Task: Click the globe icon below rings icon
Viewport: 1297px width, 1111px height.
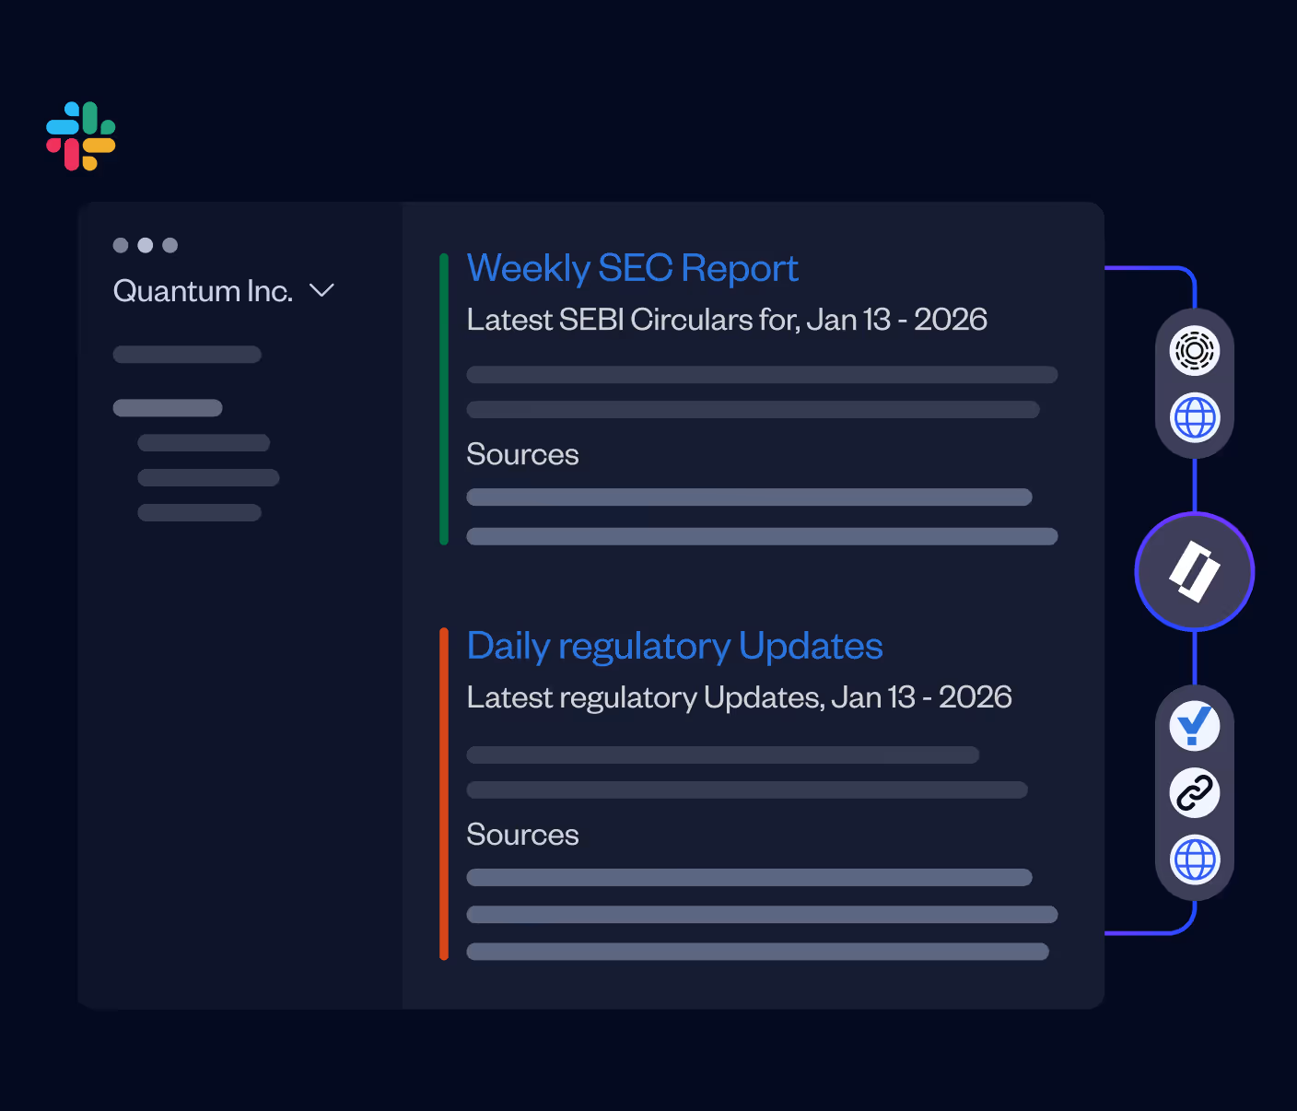Action: pos(1195,418)
